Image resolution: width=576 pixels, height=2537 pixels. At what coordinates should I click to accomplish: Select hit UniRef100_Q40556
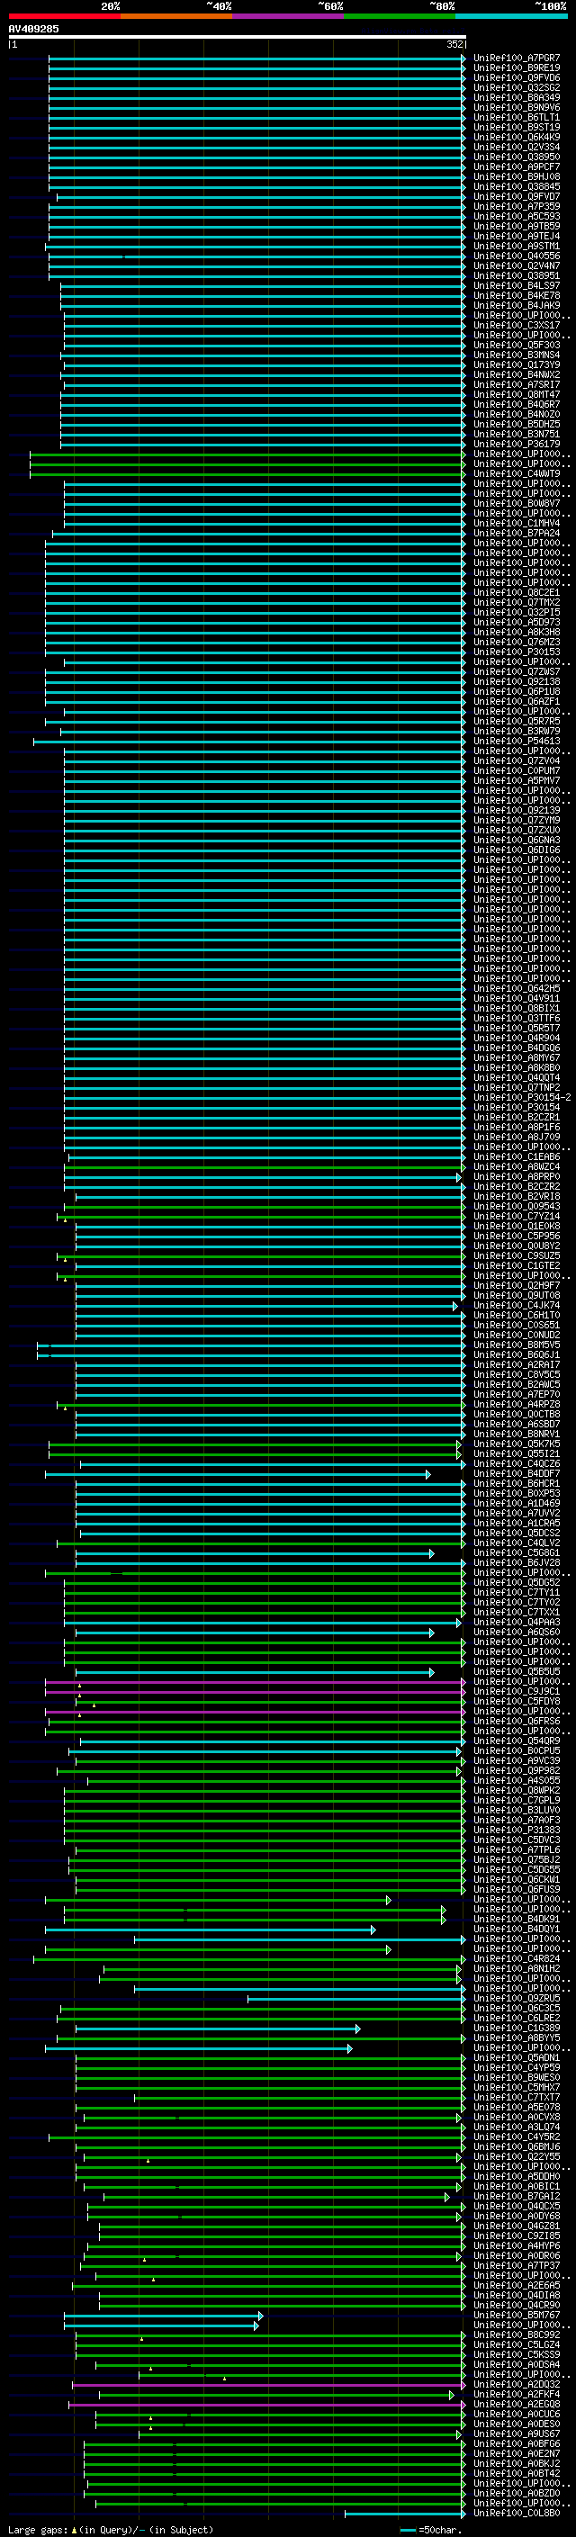tap(517, 256)
